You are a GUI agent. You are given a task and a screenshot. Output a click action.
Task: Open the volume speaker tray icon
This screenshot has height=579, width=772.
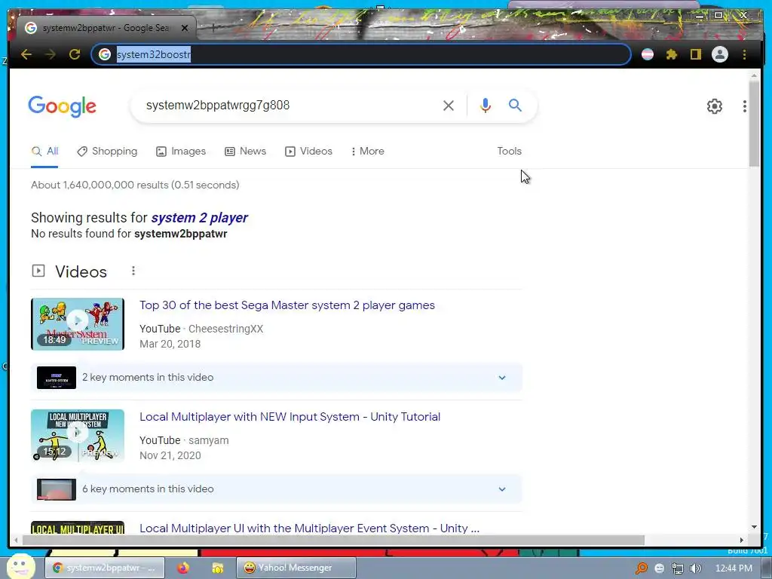[x=696, y=568]
